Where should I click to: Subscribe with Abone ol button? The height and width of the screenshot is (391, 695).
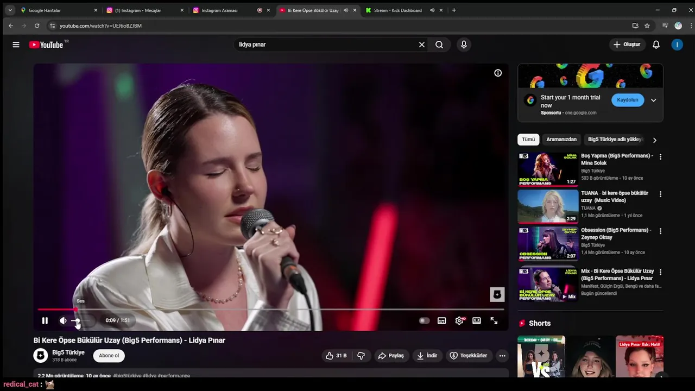tap(109, 356)
